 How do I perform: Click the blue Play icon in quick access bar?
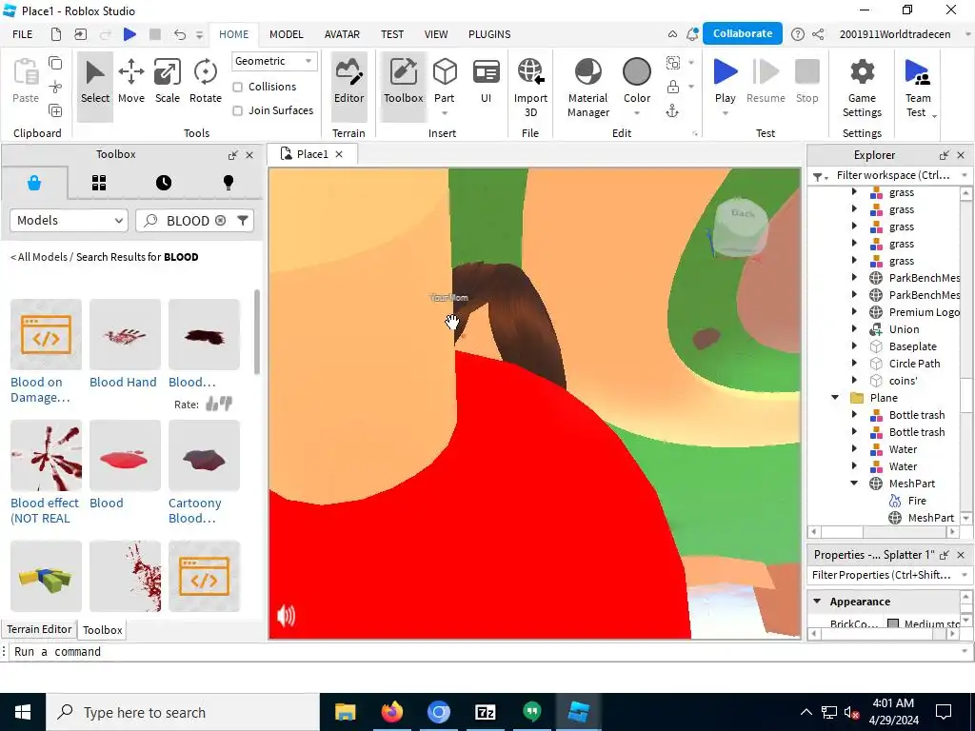pyautogui.click(x=129, y=34)
